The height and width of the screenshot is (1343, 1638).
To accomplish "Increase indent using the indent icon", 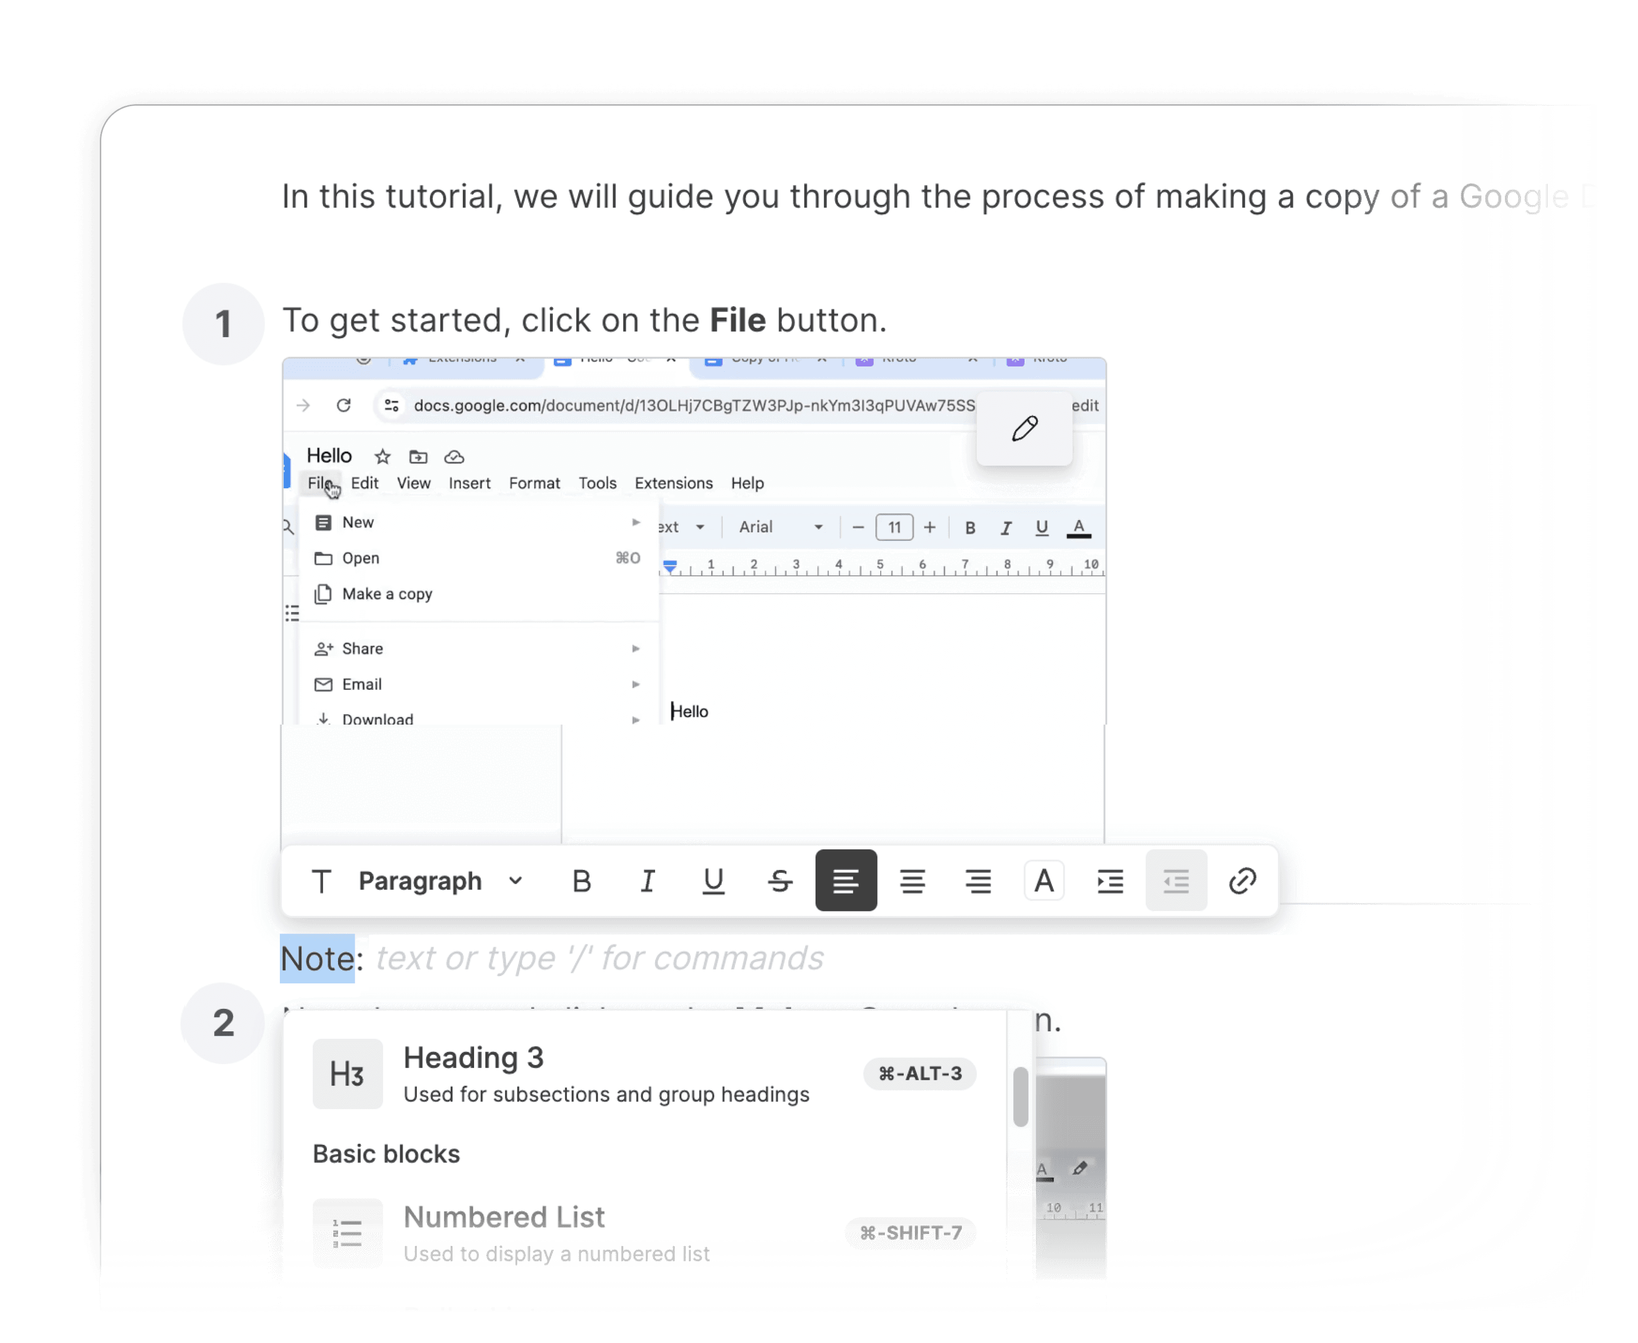I will pyautogui.click(x=1110, y=880).
